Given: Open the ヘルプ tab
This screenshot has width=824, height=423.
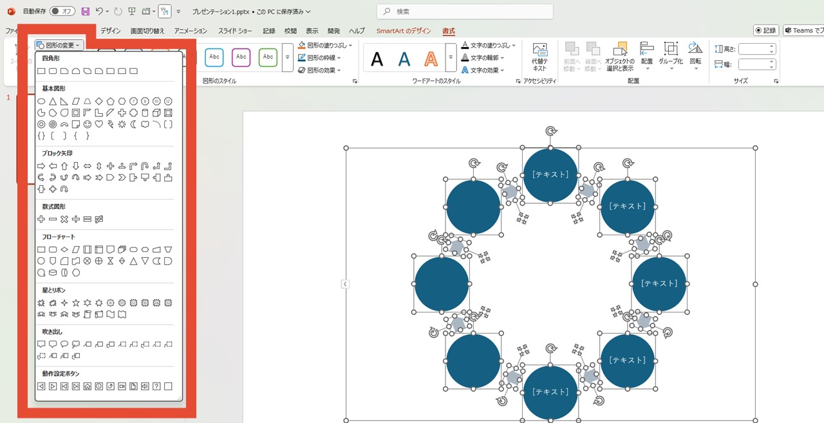Looking at the screenshot, I should click(357, 31).
